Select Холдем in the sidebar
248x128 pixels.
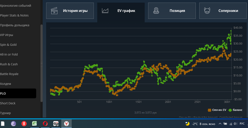(6, 84)
